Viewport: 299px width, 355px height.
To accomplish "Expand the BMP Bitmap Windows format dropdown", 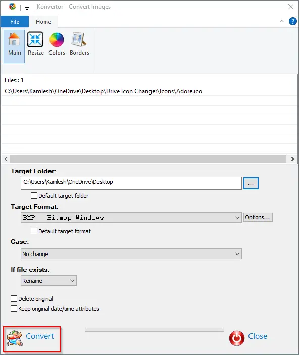I will (x=131, y=217).
